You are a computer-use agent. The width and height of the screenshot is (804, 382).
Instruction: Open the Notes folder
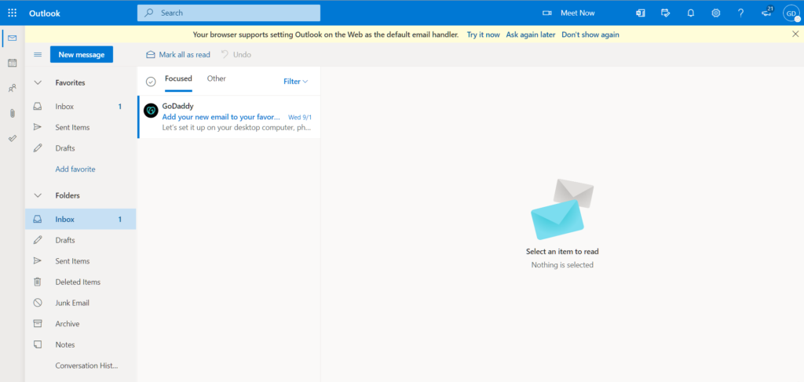pyautogui.click(x=81, y=344)
